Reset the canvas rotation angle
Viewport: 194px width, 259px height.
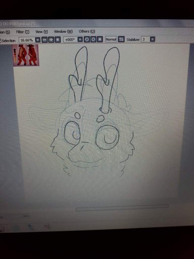100,39
